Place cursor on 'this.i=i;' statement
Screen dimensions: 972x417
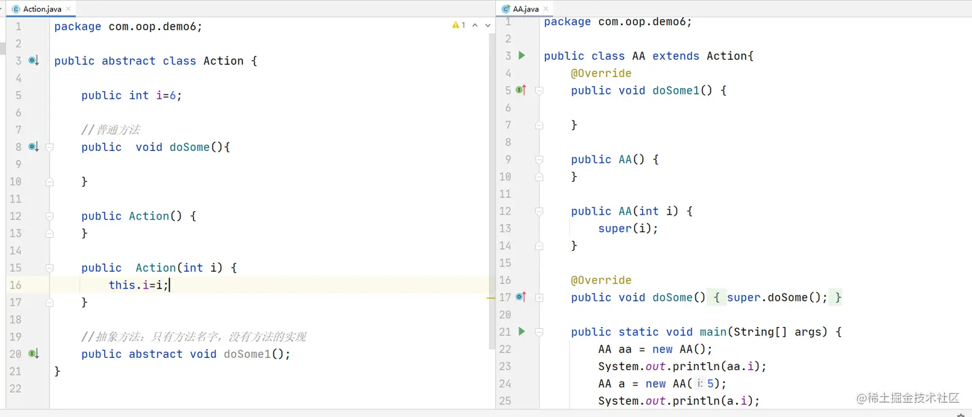[138, 285]
